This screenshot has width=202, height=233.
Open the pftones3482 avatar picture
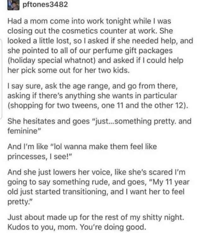13,5
